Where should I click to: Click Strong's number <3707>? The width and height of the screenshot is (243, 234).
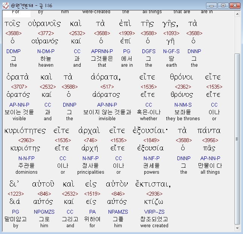click(x=19, y=87)
